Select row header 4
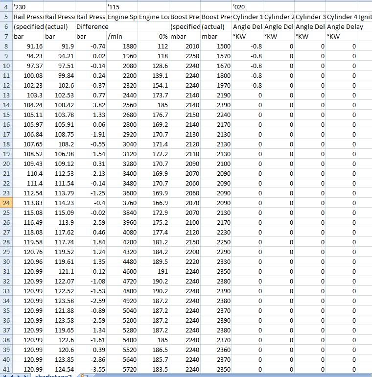The image size is (372, 377). coord(6,7)
